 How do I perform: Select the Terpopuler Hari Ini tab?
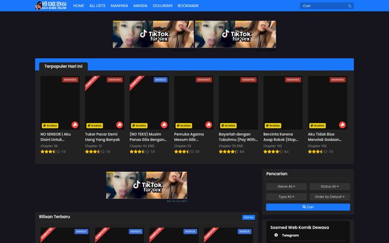tap(64, 66)
